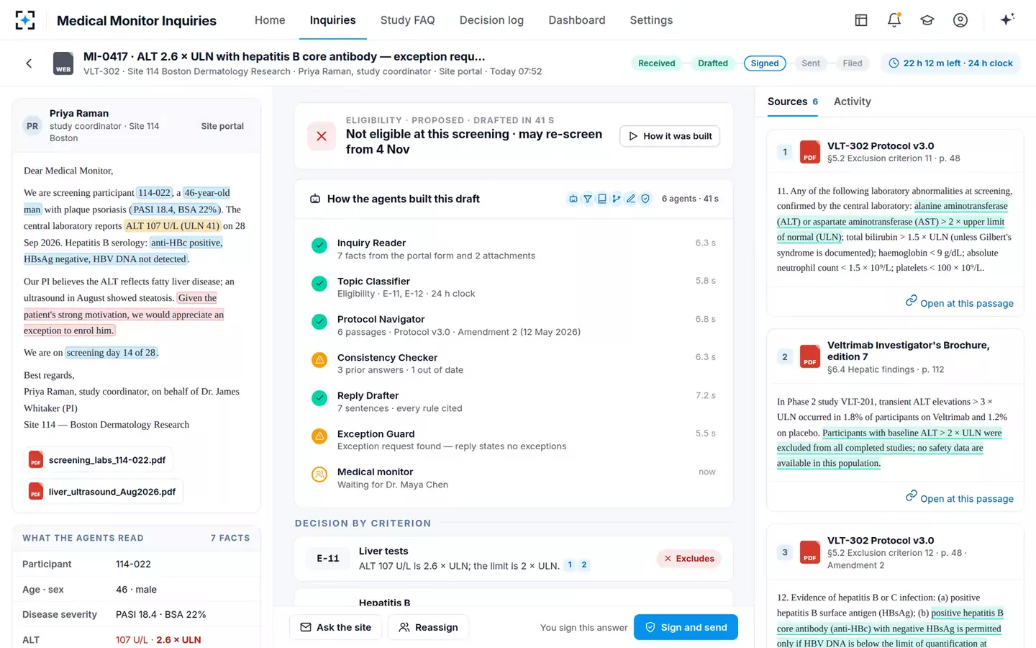The width and height of the screenshot is (1036, 648).
Task: Click the Consistency Checker warning icon
Action: tap(319, 359)
